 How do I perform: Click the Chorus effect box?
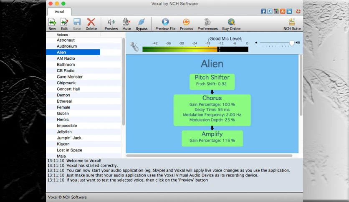[212, 110]
